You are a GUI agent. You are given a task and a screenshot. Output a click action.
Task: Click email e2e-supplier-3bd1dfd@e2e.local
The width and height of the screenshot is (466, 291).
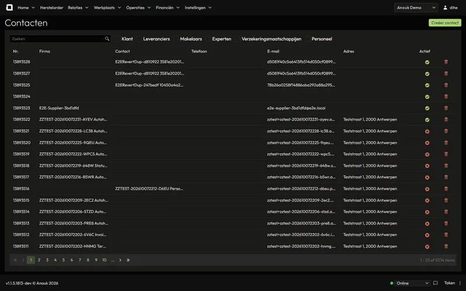(296, 108)
